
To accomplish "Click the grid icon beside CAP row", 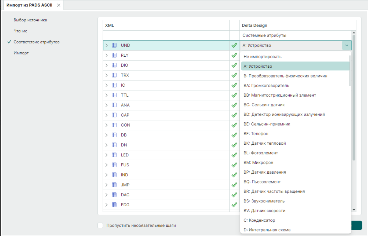I will [x=114, y=115].
